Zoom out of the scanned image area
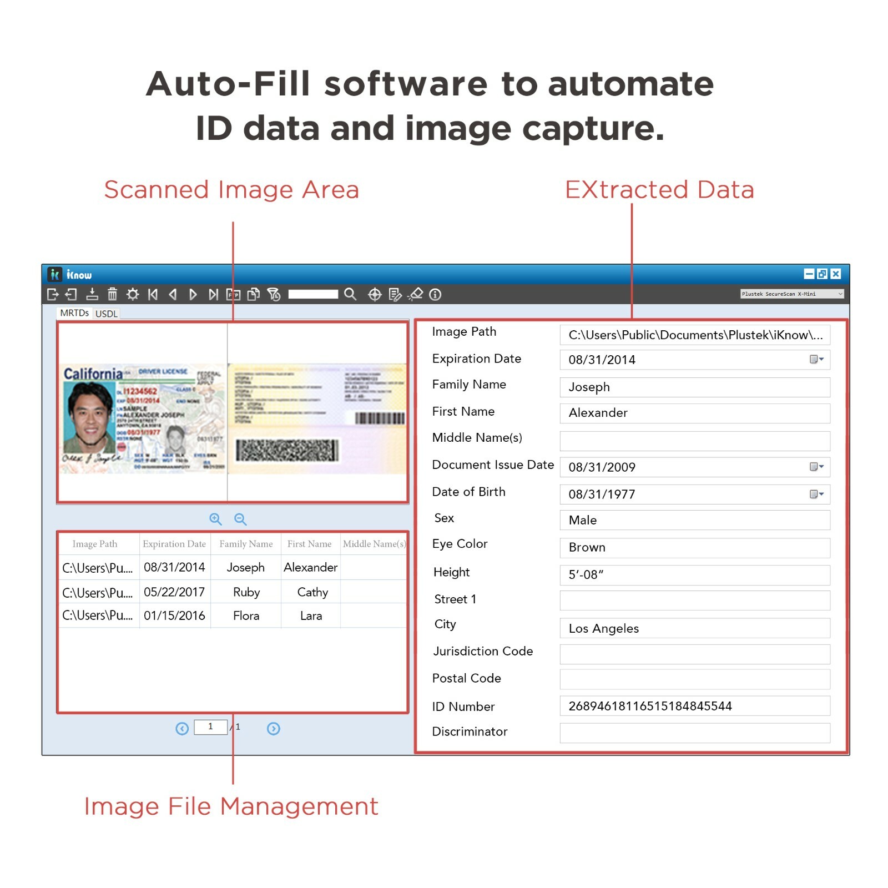 pyautogui.click(x=240, y=519)
